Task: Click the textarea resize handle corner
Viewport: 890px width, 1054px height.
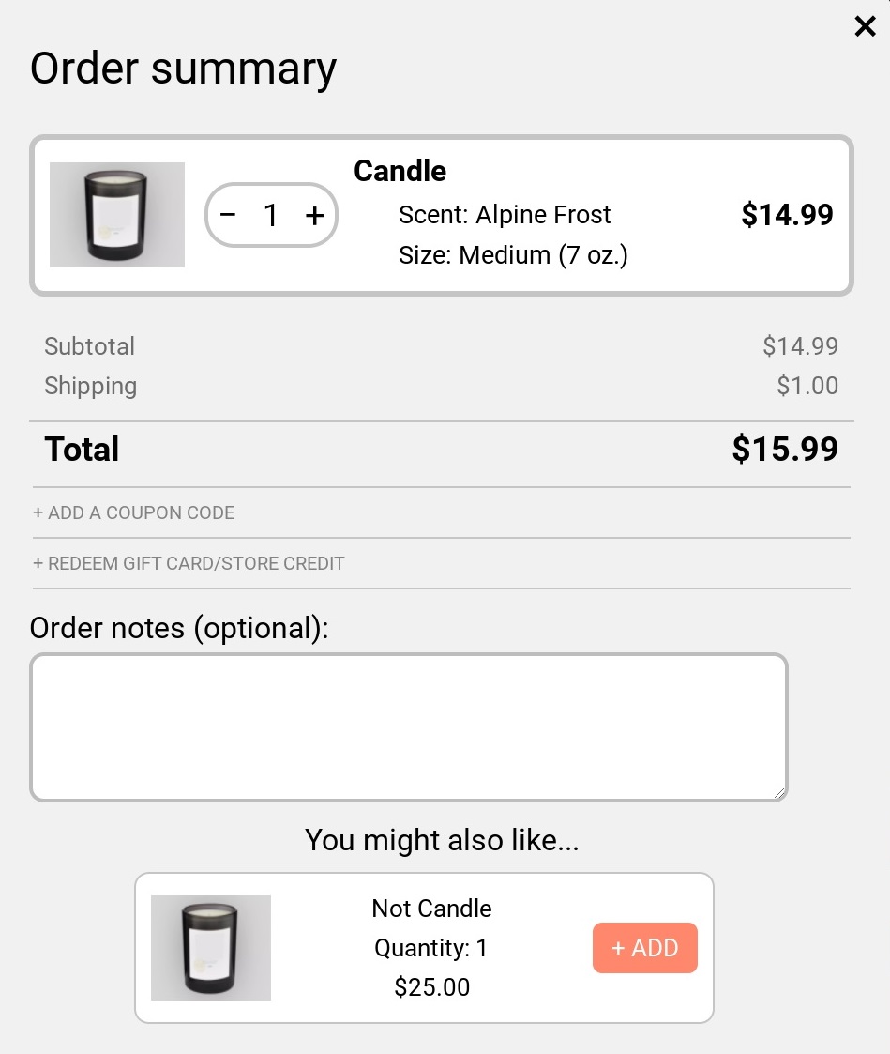Action: (779, 793)
